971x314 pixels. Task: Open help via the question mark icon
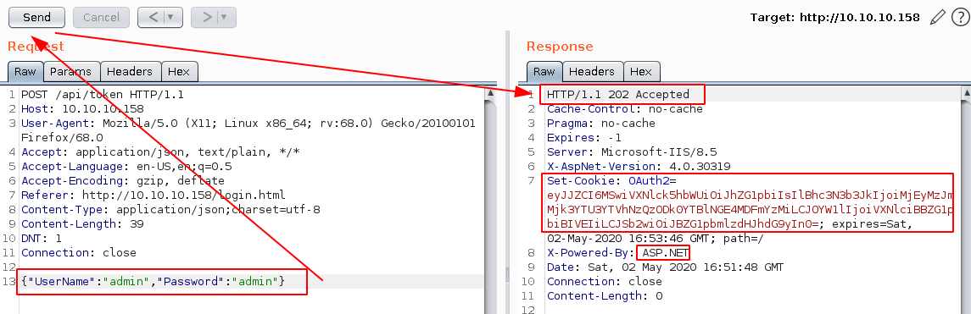pyautogui.click(x=959, y=17)
